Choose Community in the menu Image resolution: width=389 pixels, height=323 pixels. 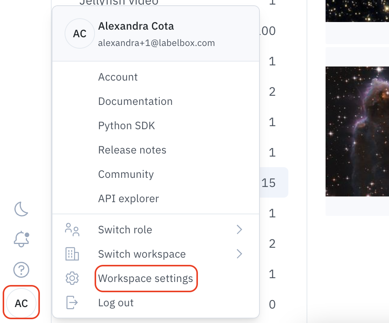pyautogui.click(x=156, y=174)
